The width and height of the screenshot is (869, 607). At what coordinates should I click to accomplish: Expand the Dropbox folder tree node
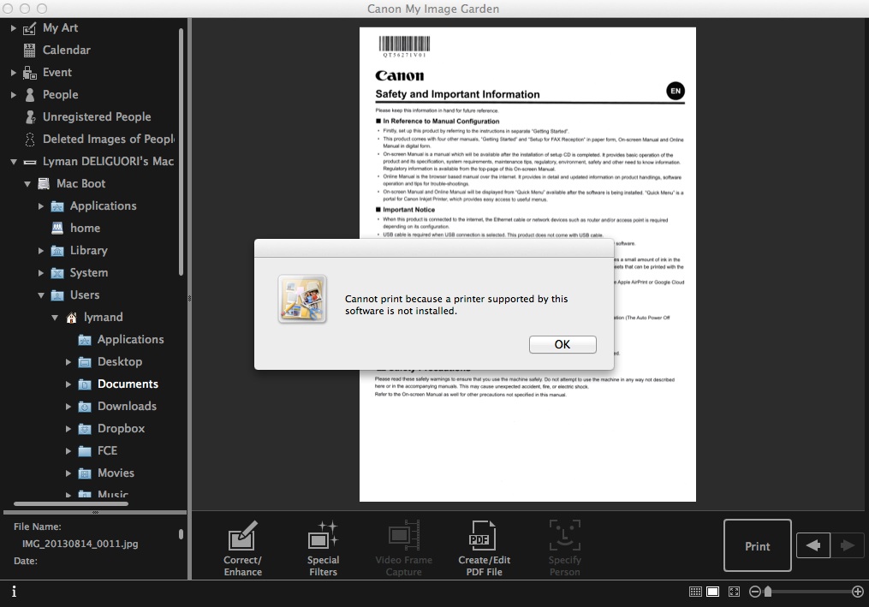68,429
